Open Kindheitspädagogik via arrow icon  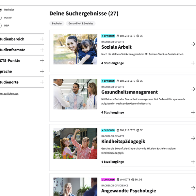tap(193, 139)
